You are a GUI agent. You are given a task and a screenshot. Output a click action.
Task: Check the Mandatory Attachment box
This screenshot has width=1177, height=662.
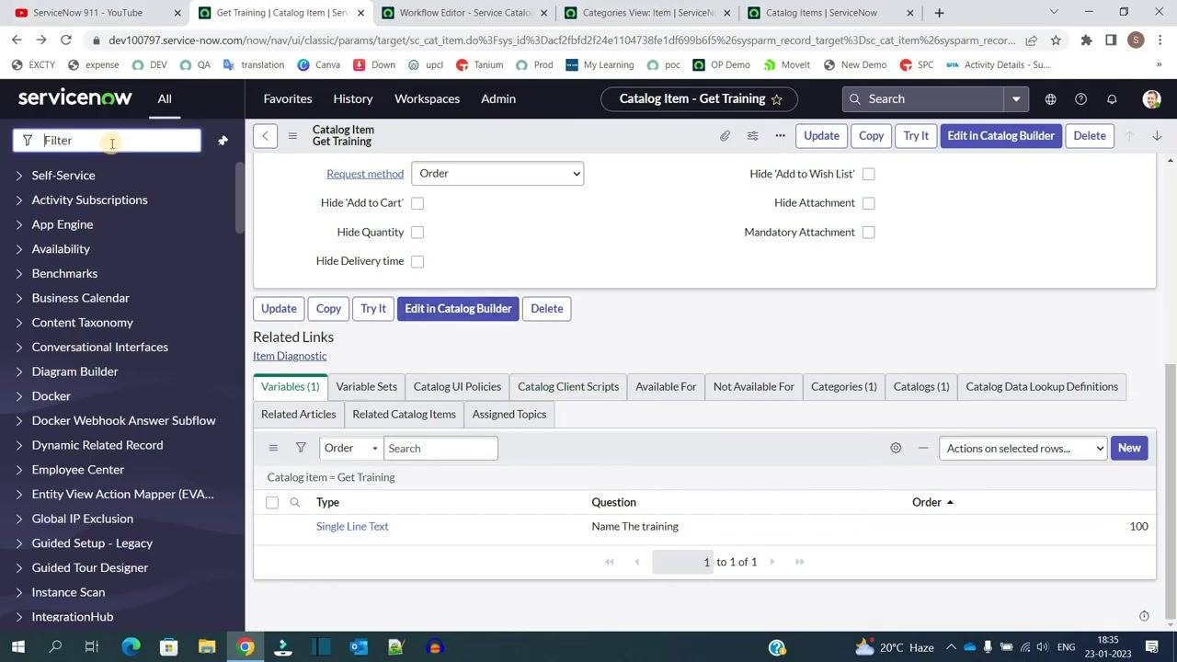coord(868,233)
